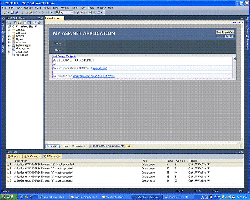Open Solution Explorer window position dropdown arrow
Screen dimensions: 250x200
pos(36,18)
